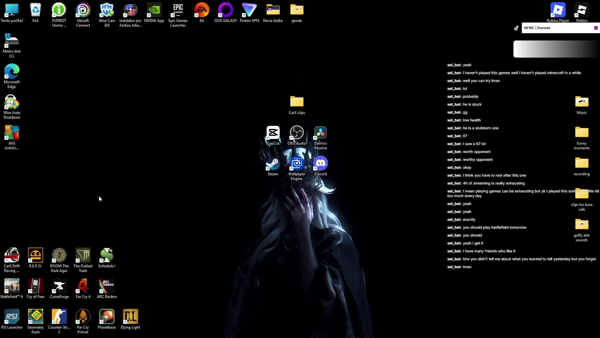Launch Schedule I game
Image resolution: width=600 pixels, height=338 pixels.
107,259
